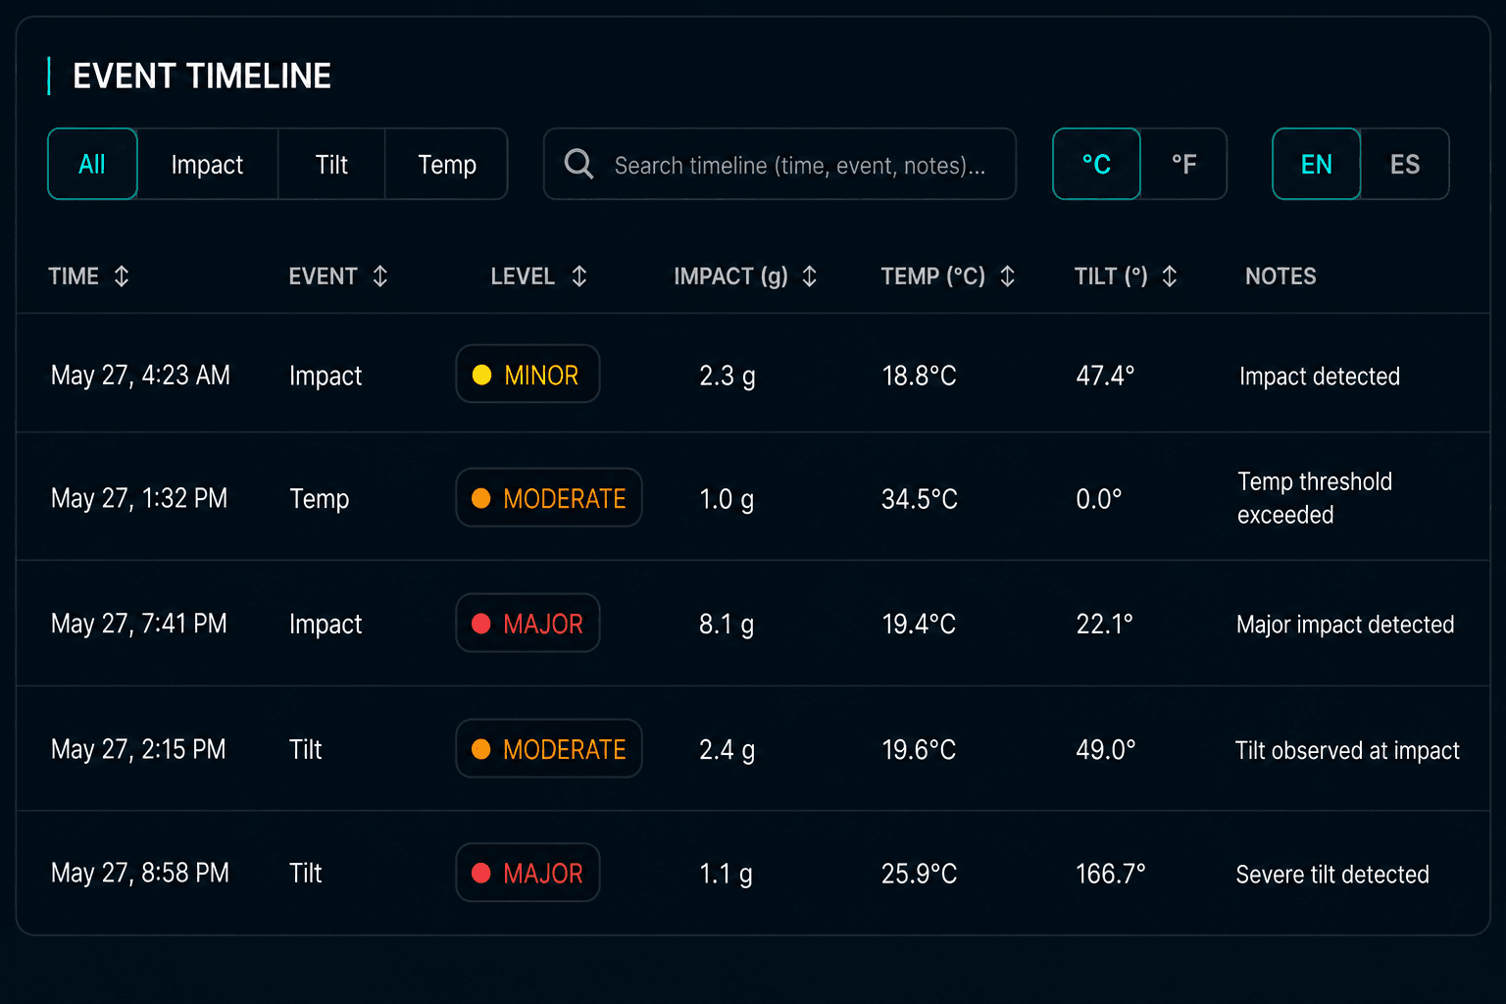Select the May 27, 4:23 AM timestamp
This screenshot has width=1506, height=1004.
[140, 376]
